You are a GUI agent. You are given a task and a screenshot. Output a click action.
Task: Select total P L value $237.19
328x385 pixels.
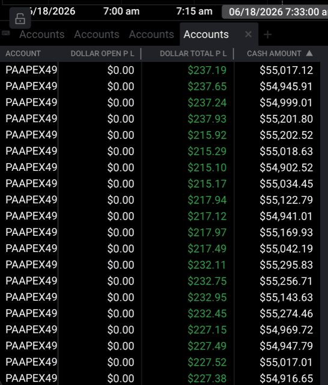[207, 70]
